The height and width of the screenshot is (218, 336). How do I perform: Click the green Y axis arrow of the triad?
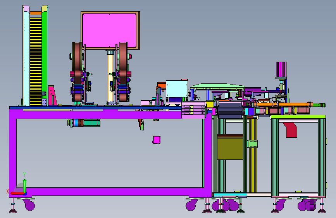25,185
